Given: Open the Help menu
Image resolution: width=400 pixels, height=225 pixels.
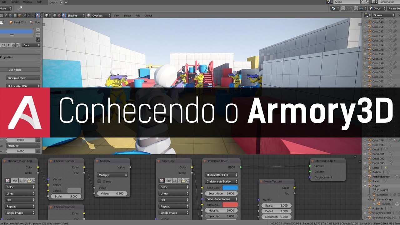Looking at the screenshot, I should (x=39, y=2).
